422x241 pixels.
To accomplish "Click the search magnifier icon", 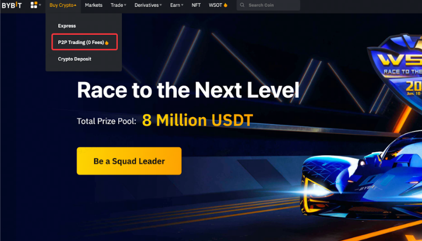I will [x=242, y=5].
